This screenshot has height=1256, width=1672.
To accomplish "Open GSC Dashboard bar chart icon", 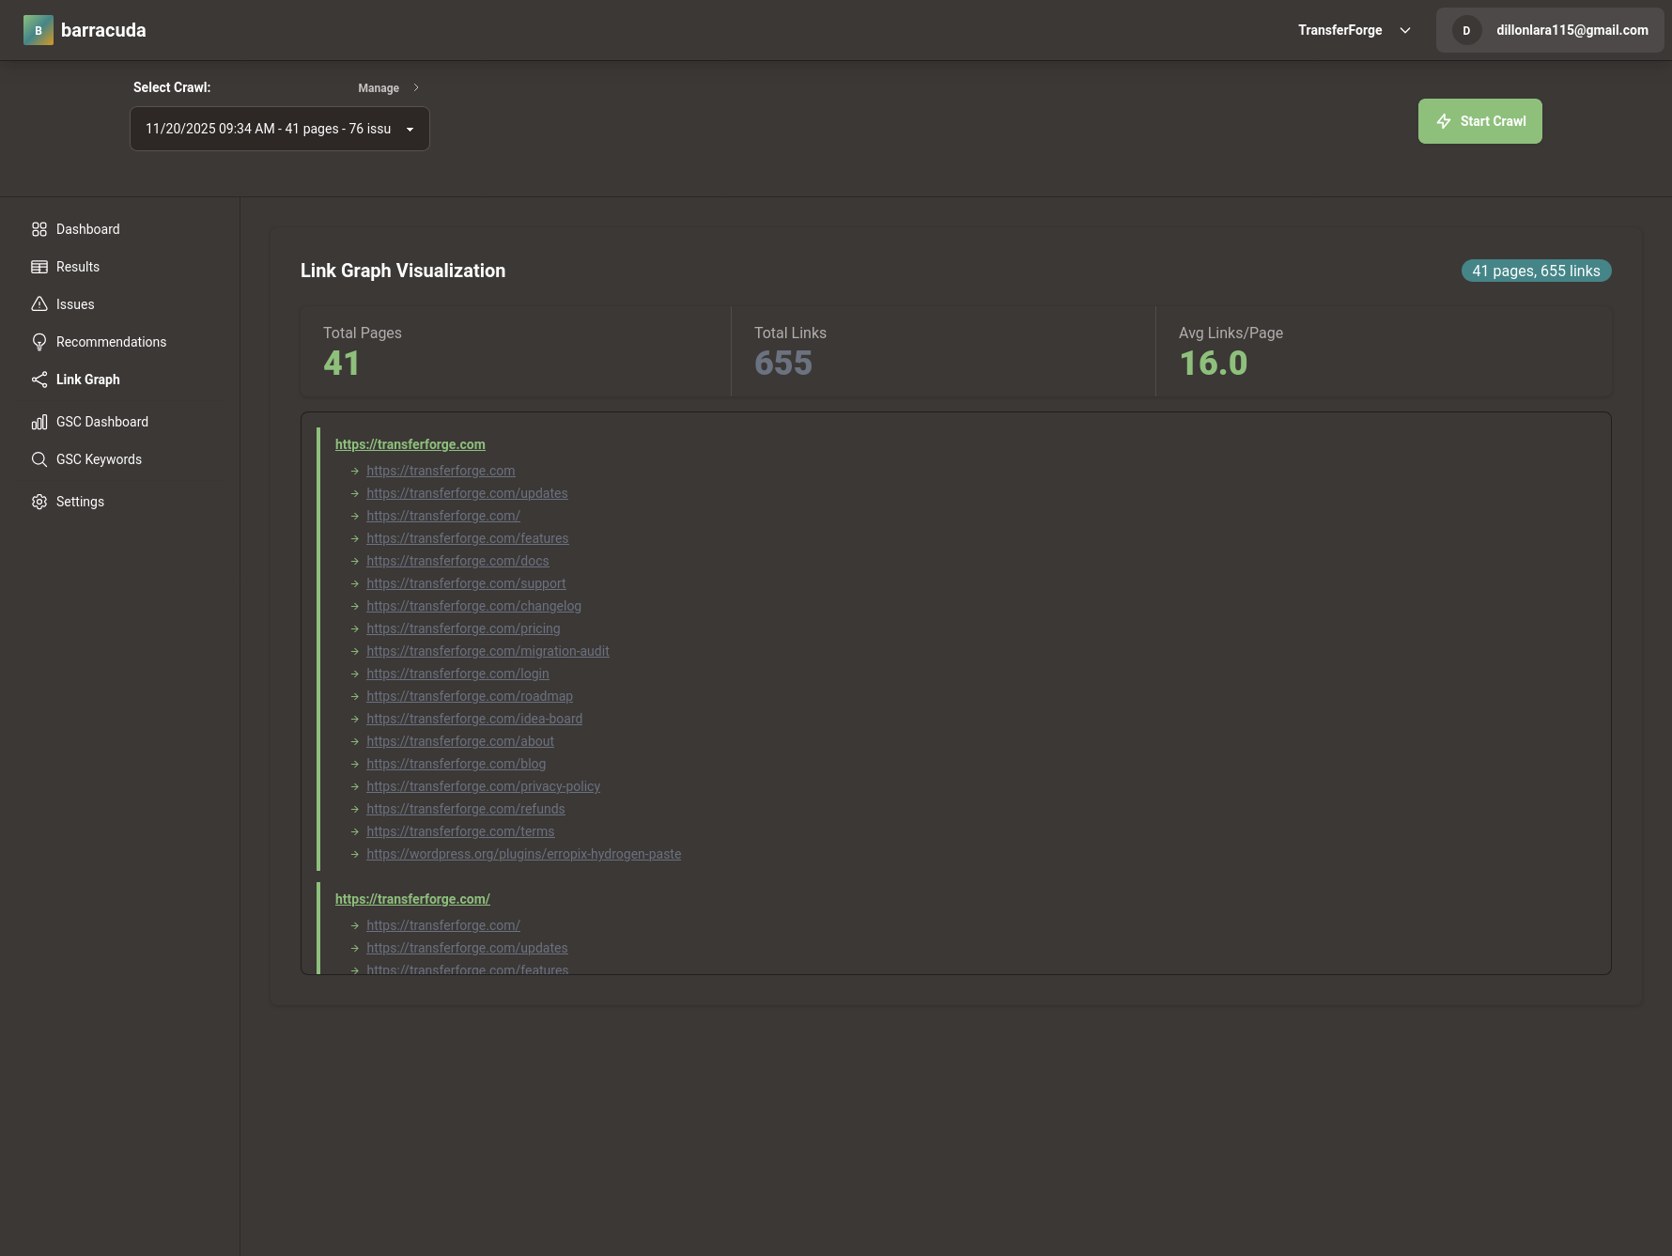I will click(39, 422).
